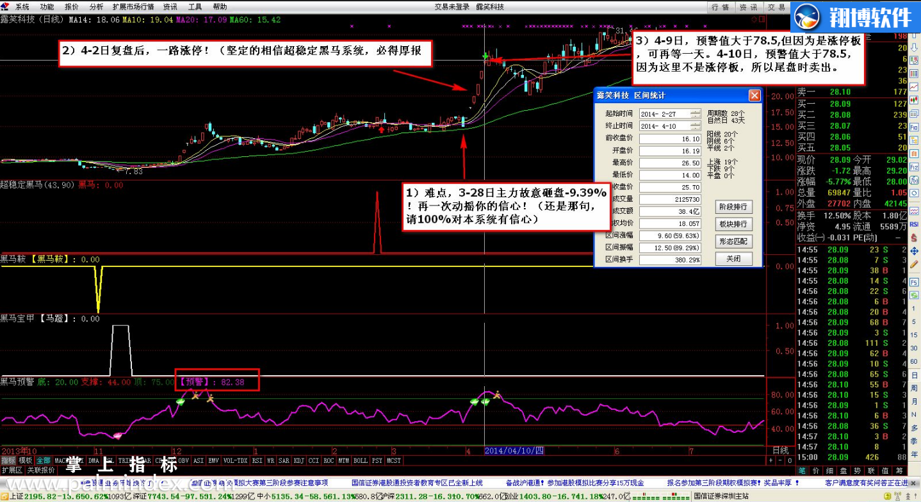This screenshot has height=502, width=921.
Task: Select the OBV indicator tab
Action: (x=183, y=460)
